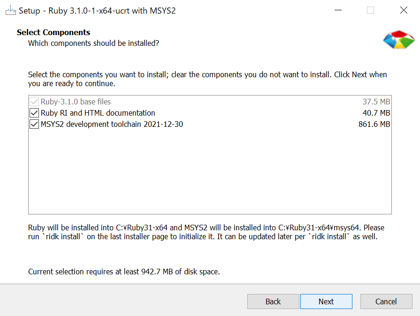Image resolution: width=420 pixels, height=316 pixels.
Task: Click the setup installer icon in title bar
Action: (10, 10)
